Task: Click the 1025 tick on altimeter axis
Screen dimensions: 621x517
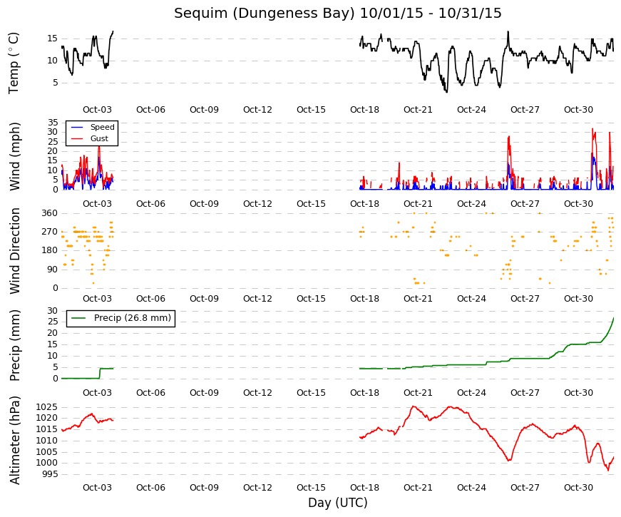Action: tap(47, 407)
